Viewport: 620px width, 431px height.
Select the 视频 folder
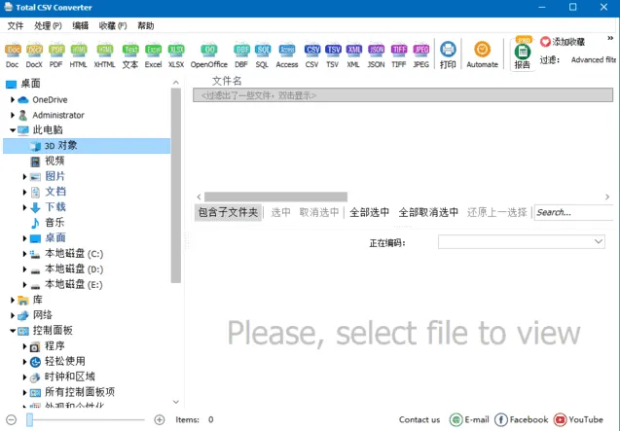55,161
